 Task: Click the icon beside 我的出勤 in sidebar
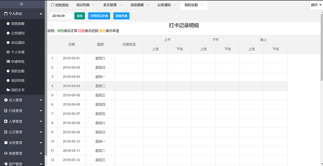(8, 71)
